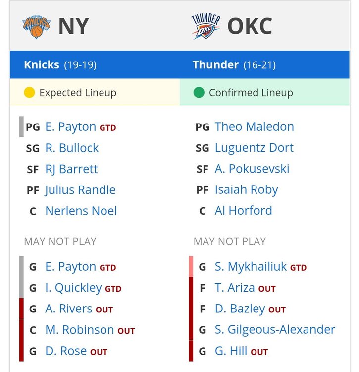Click the yellow Expected Lineup indicator dot

29,93
